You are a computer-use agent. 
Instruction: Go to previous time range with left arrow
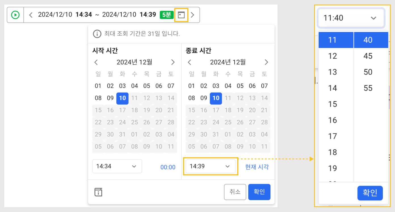coord(31,15)
